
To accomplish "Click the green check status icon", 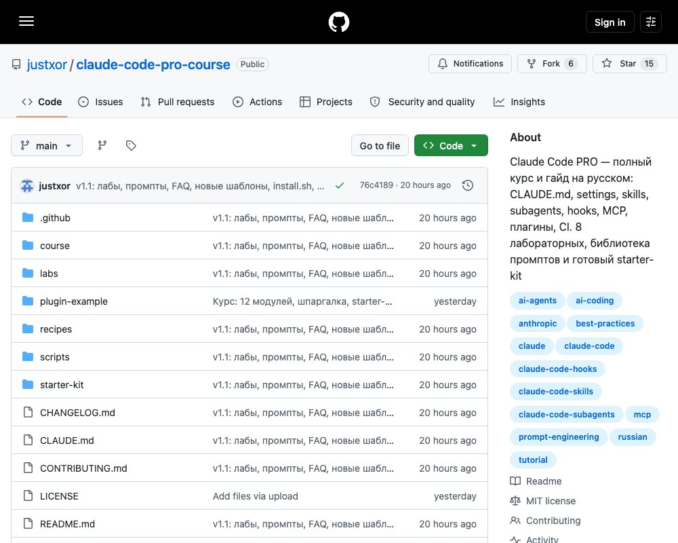I will (x=340, y=185).
